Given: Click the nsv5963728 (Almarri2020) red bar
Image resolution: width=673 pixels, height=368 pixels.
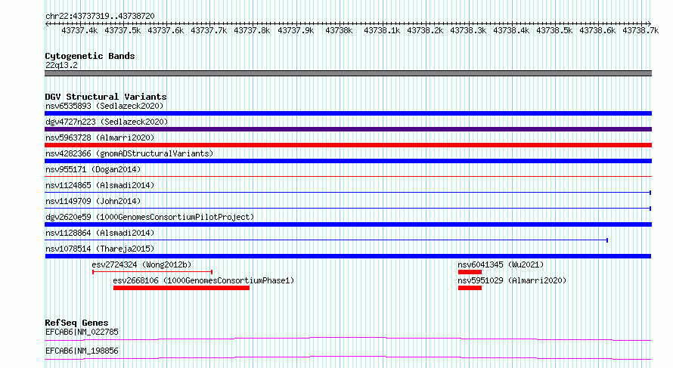Looking at the screenshot, I should coord(348,145).
